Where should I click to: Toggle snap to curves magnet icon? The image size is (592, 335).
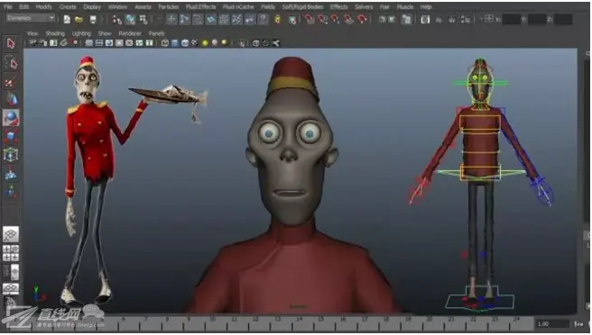pos(322,19)
